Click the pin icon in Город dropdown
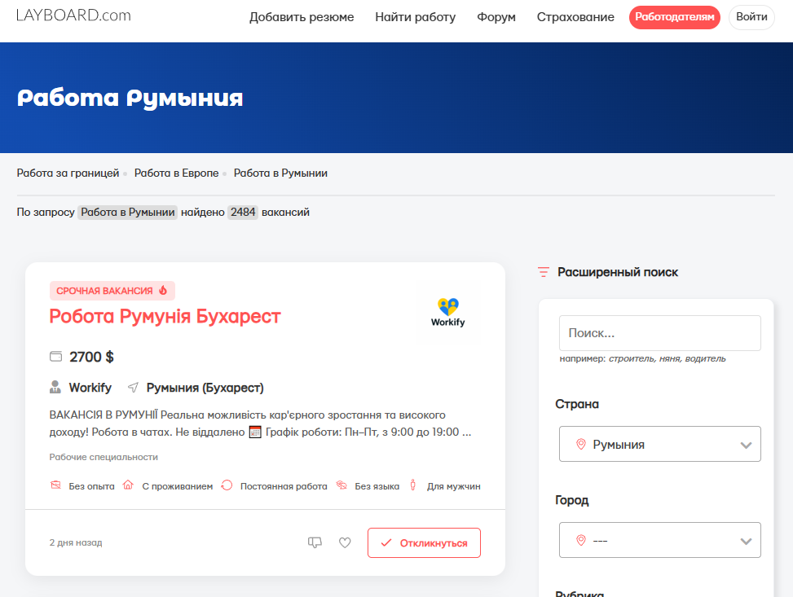This screenshot has height=597, width=793. point(581,540)
